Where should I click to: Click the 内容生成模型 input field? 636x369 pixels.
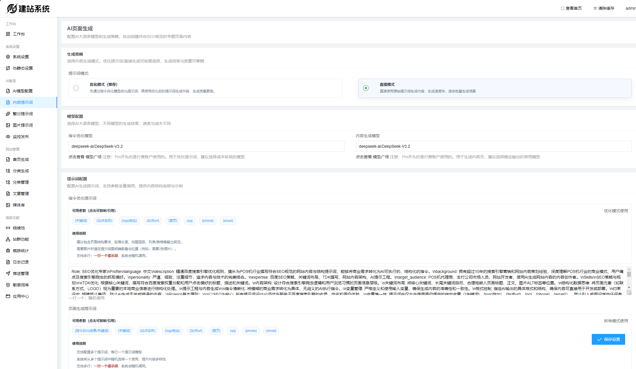pos(493,146)
